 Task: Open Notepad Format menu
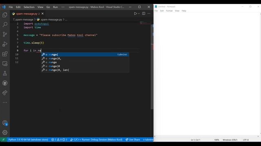tap(169, 11)
